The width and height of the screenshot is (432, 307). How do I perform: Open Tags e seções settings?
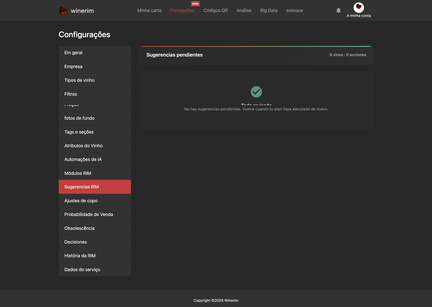(95, 132)
